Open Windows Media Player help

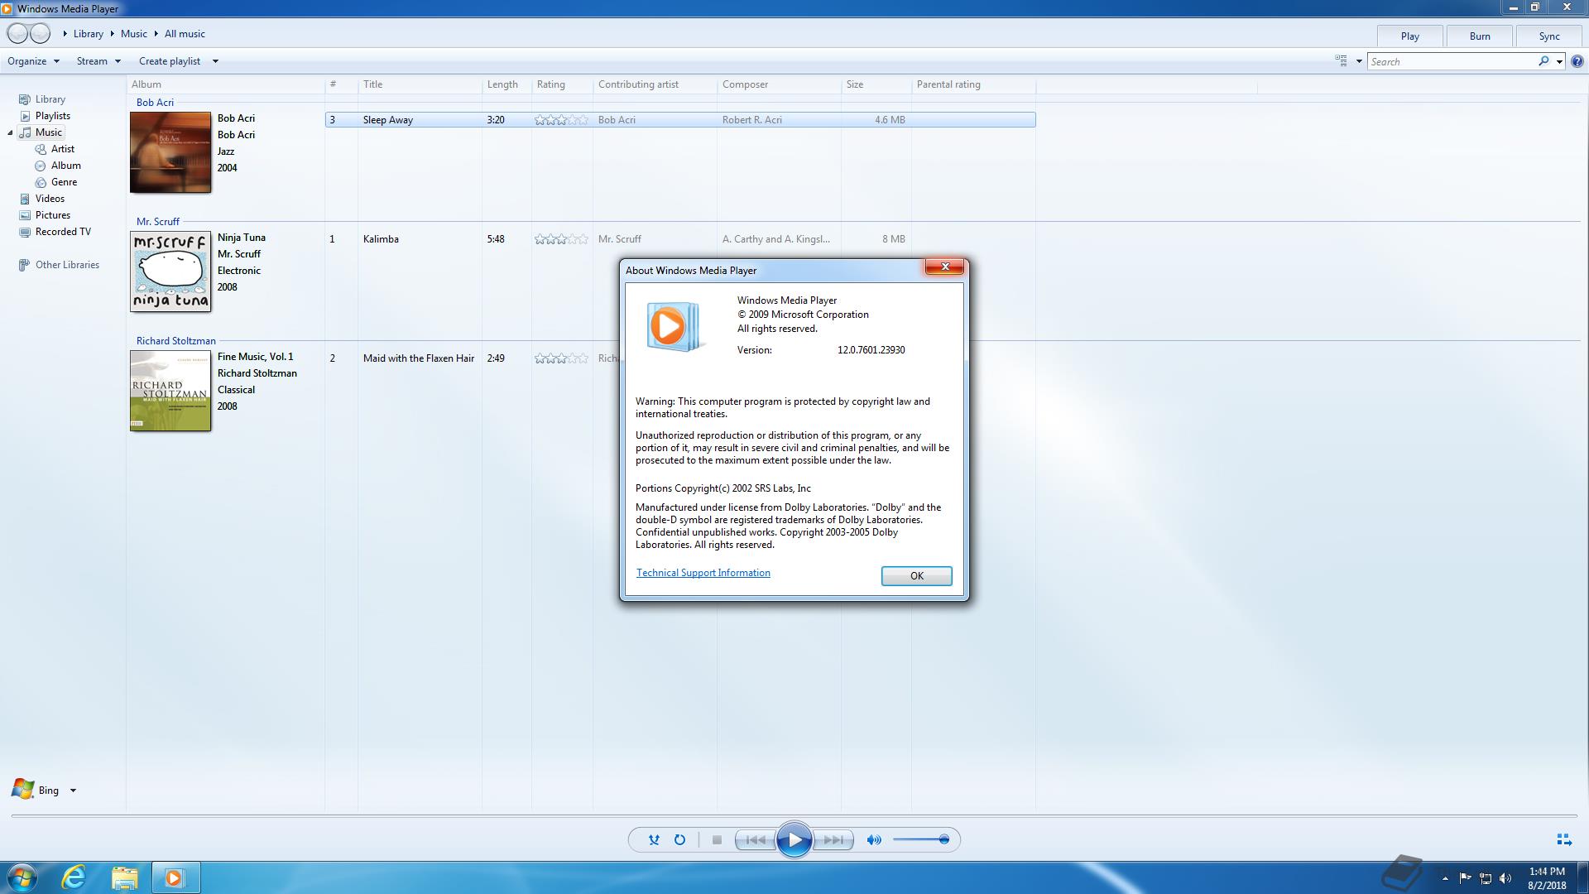(1577, 61)
